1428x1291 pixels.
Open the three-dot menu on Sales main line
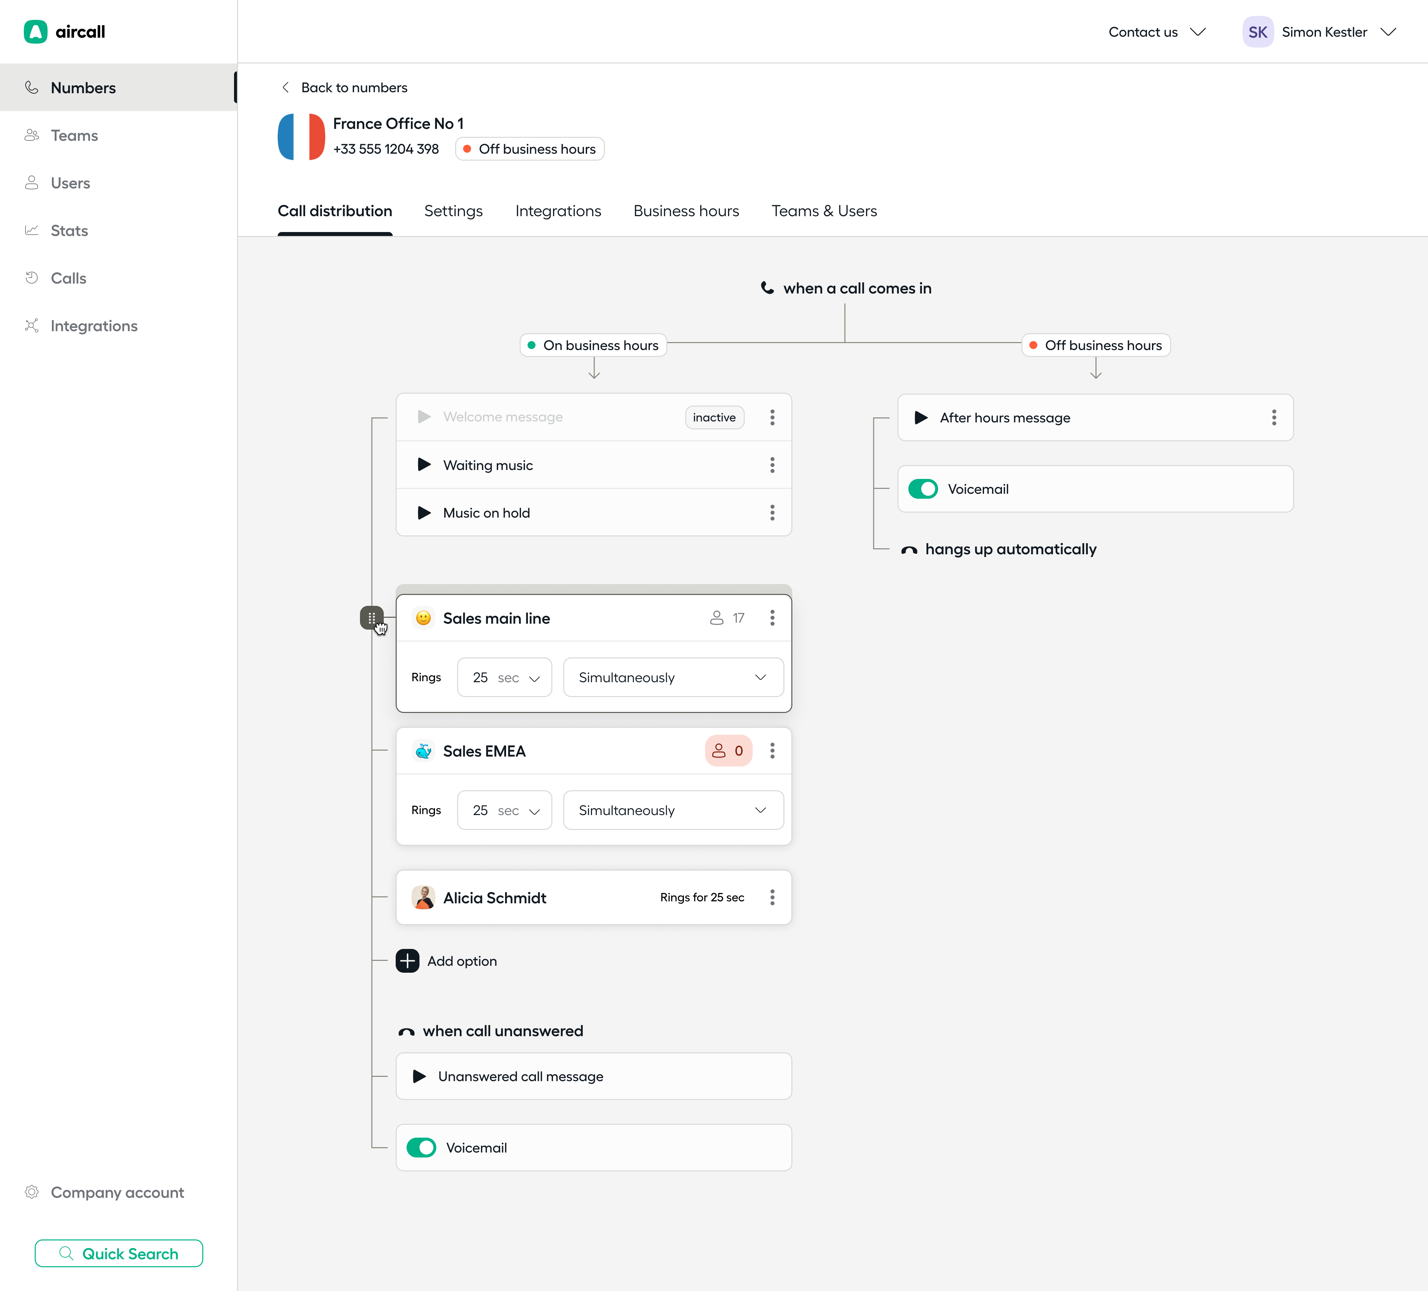pos(772,617)
